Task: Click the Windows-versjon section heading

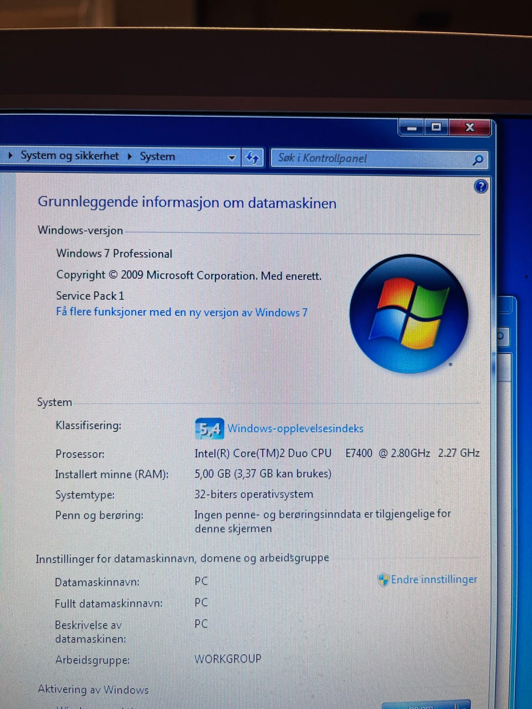Action: [80, 230]
